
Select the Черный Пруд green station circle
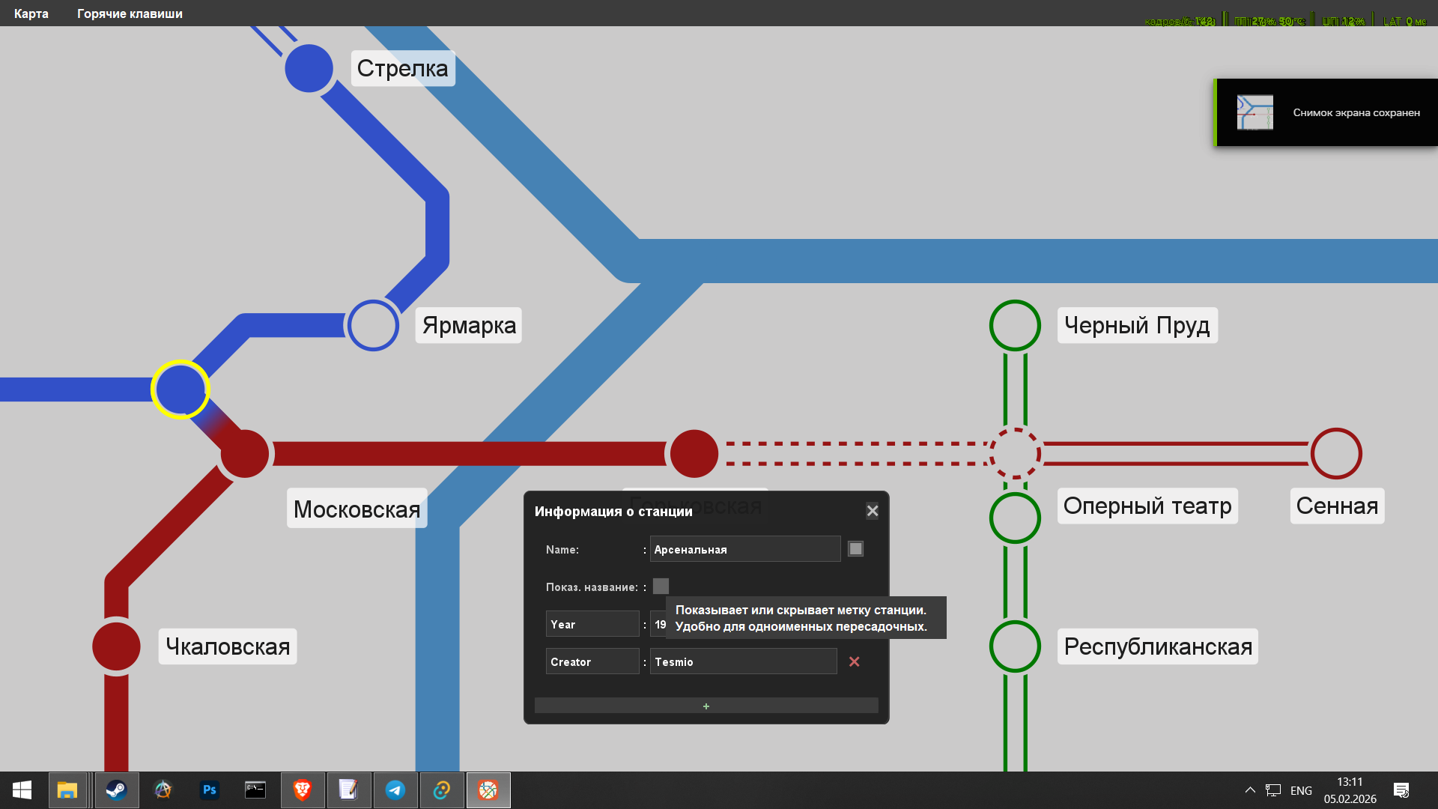1015,325
